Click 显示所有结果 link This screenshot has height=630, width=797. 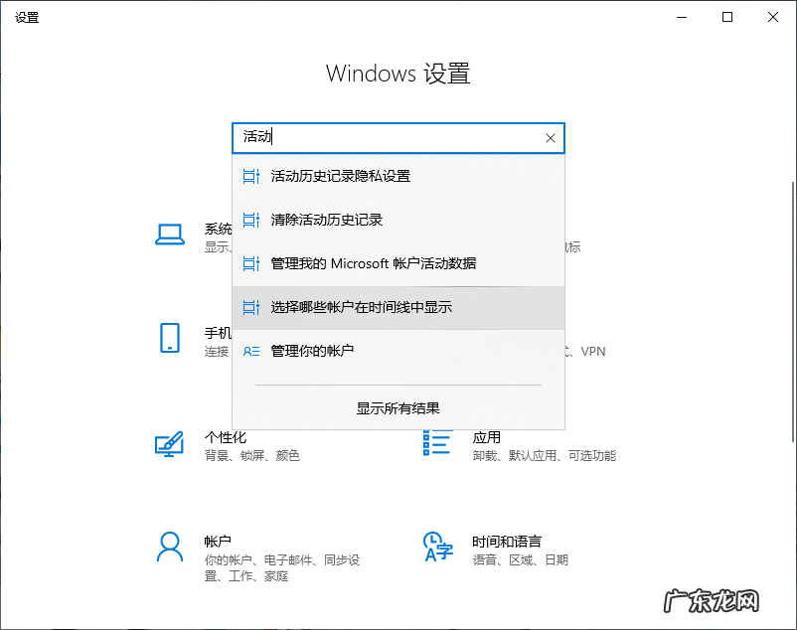(x=398, y=407)
